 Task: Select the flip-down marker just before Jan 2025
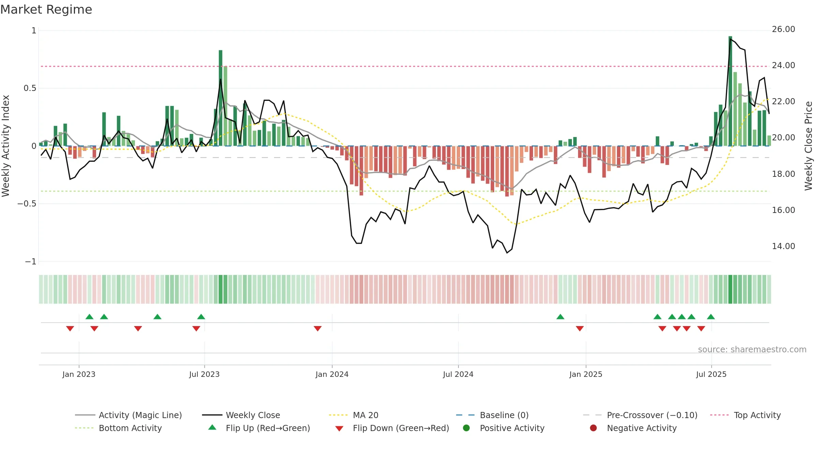(x=580, y=328)
